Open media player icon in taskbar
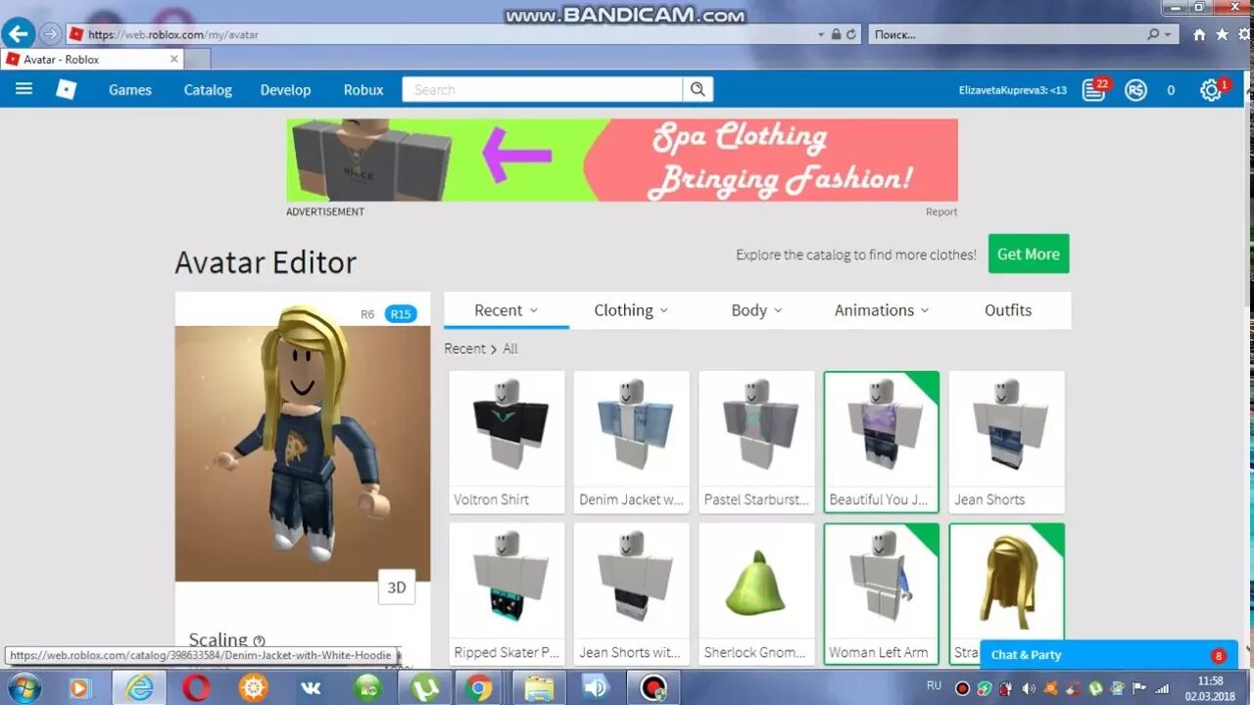The height and width of the screenshot is (705, 1254). tap(79, 688)
